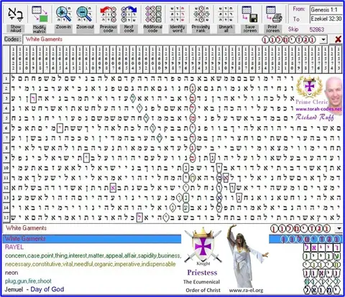Go to Next code icon

(129, 14)
